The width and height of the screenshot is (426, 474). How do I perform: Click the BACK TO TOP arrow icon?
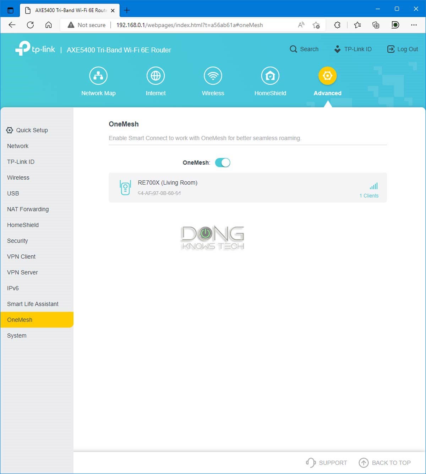pos(364,463)
